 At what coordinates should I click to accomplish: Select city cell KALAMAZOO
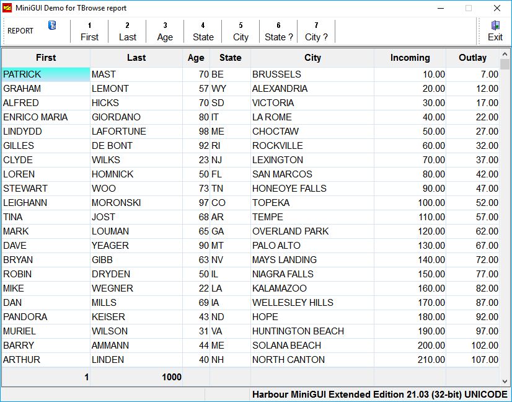pos(312,288)
